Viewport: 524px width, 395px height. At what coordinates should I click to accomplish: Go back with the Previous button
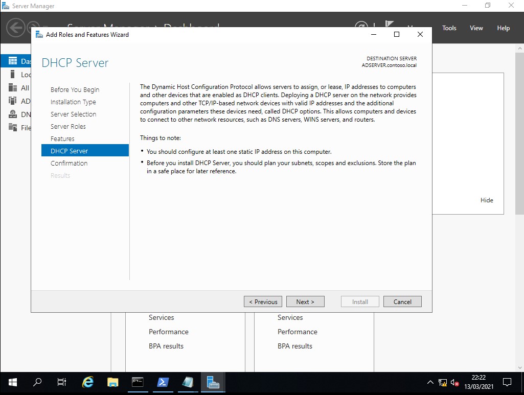(x=263, y=302)
